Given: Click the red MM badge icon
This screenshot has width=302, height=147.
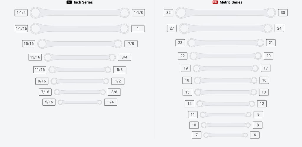Looking at the screenshot, I should (215, 2).
